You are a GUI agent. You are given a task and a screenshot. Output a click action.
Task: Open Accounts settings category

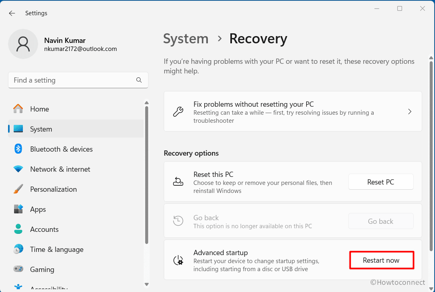[76, 229]
